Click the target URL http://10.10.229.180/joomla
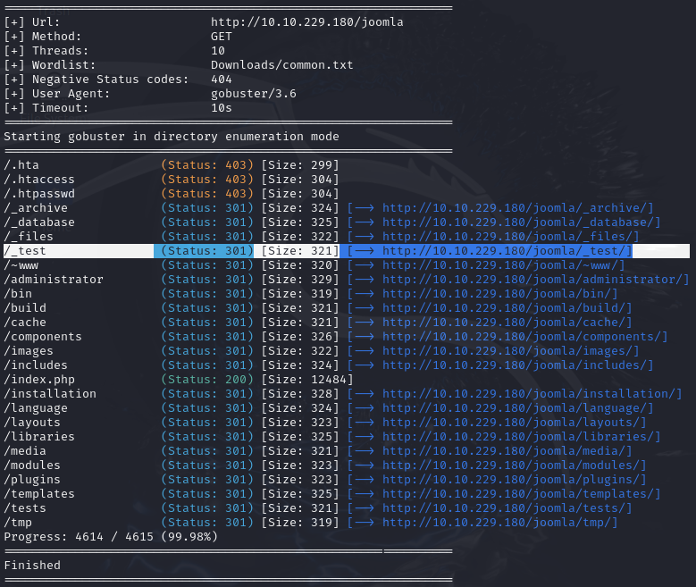696x587 pixels. click(x=306, y=22)
